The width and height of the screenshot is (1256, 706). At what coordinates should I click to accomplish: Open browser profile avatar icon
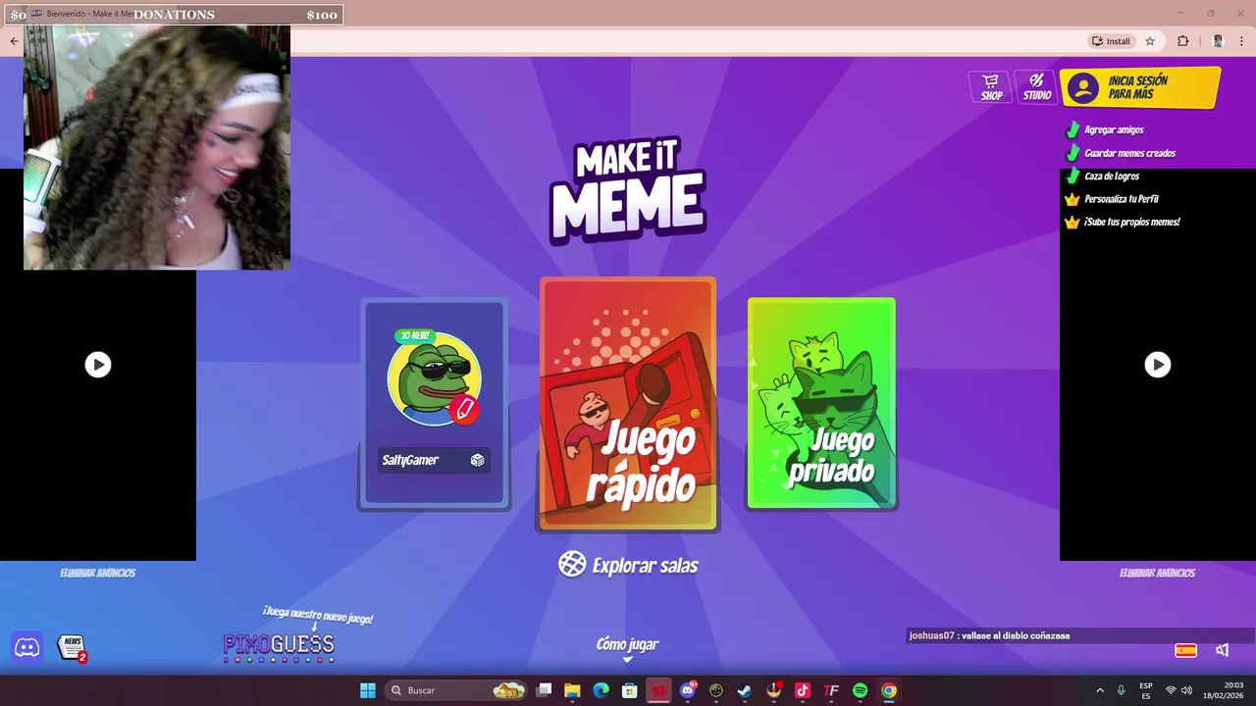(1218, 41)
